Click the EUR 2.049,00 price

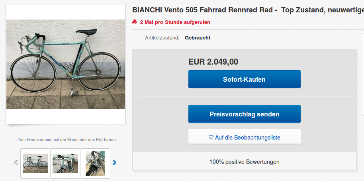tap(213, 62)
